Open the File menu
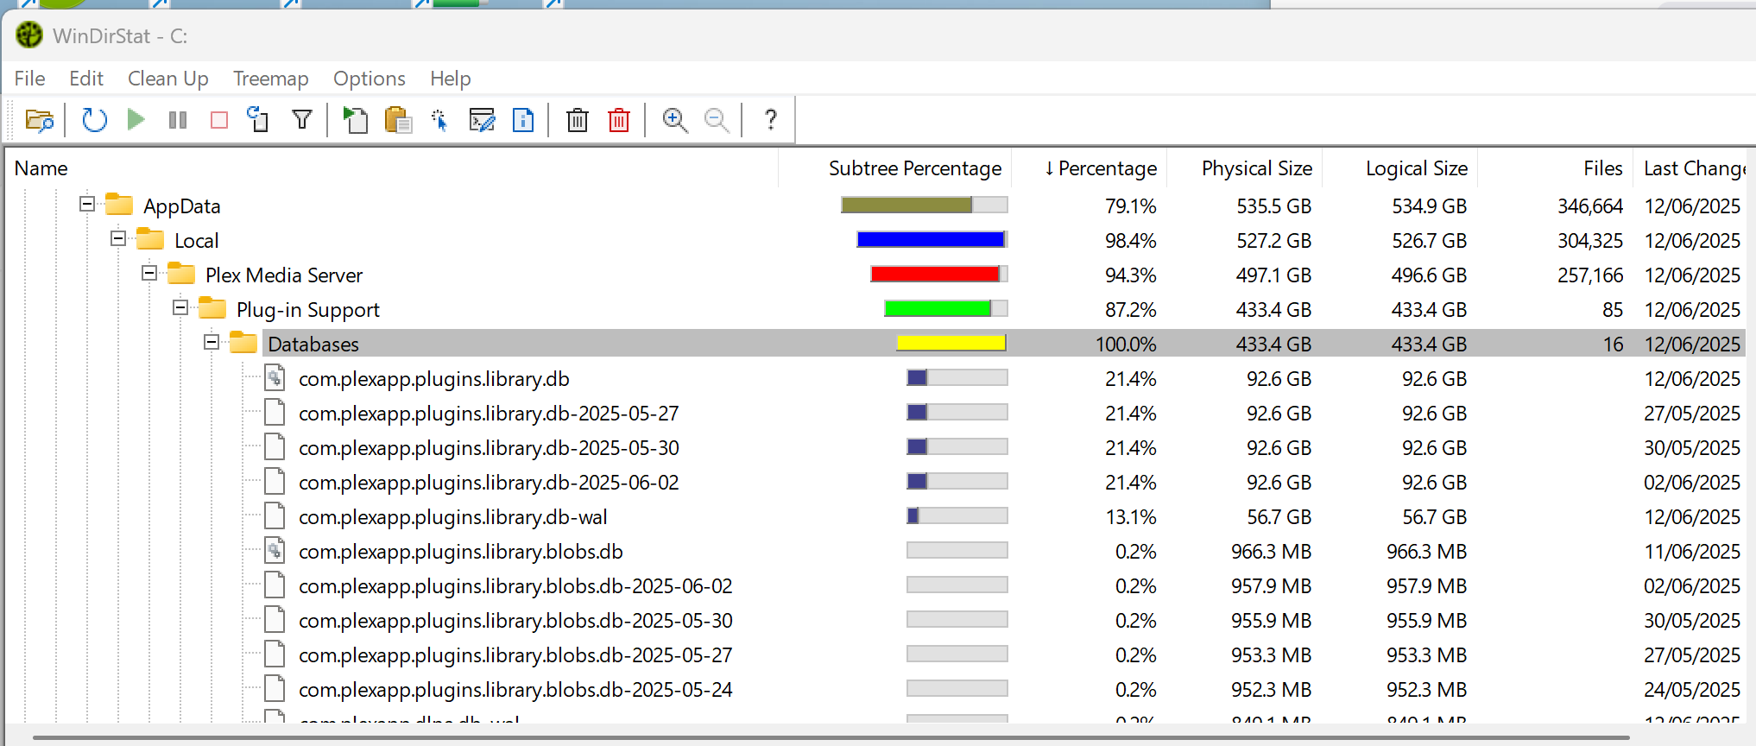This screenshot has height=746, width=1756. pyautogui.click(x=30, y=79)
